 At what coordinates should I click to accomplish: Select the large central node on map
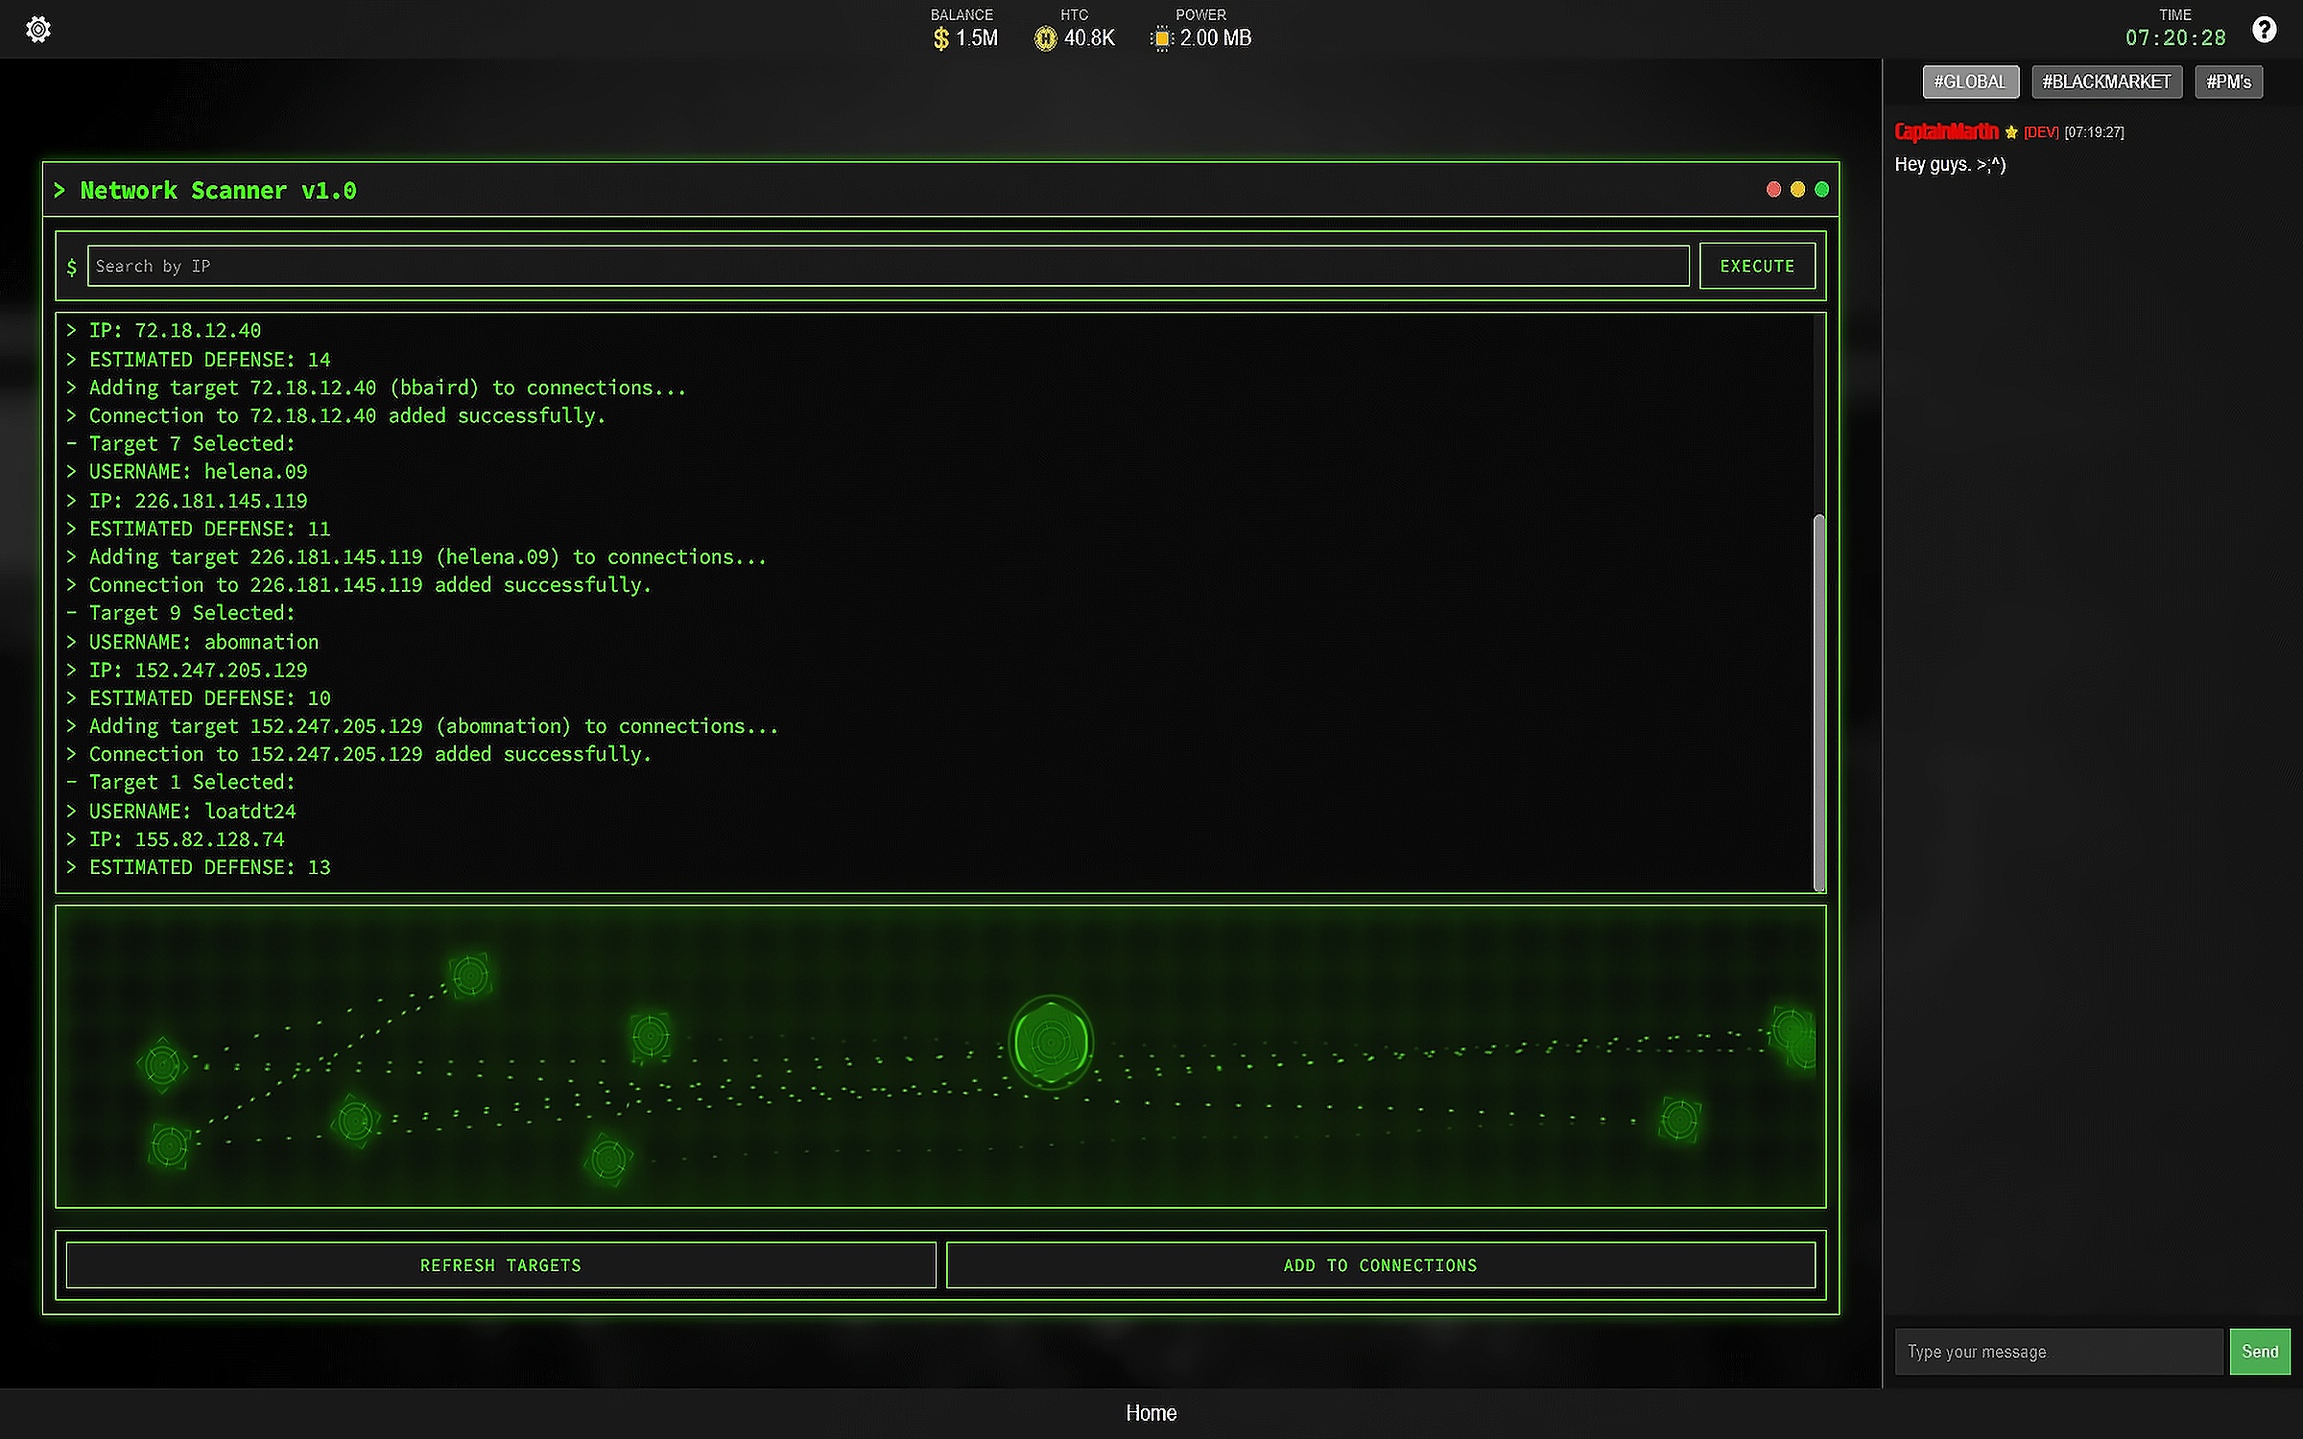tap(1051, 1042)
